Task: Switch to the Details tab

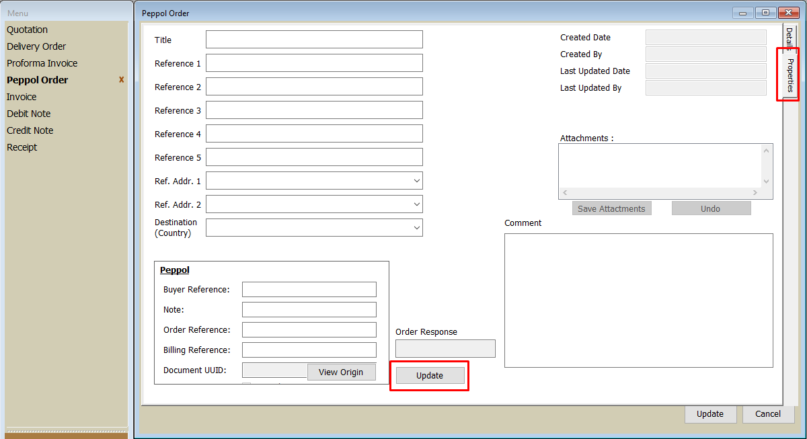Action: (x=790, y=39)
